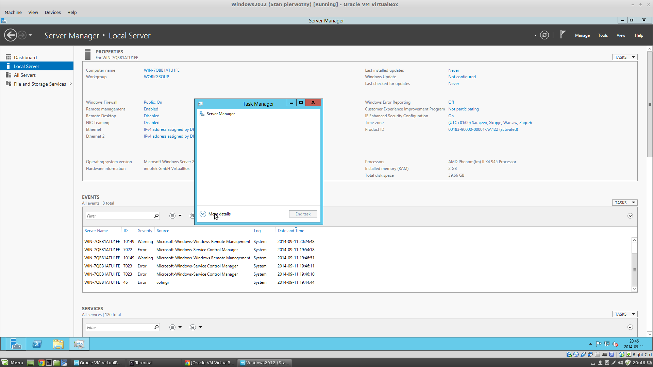Click the Events list scroll down arrow

click(634, 289)
